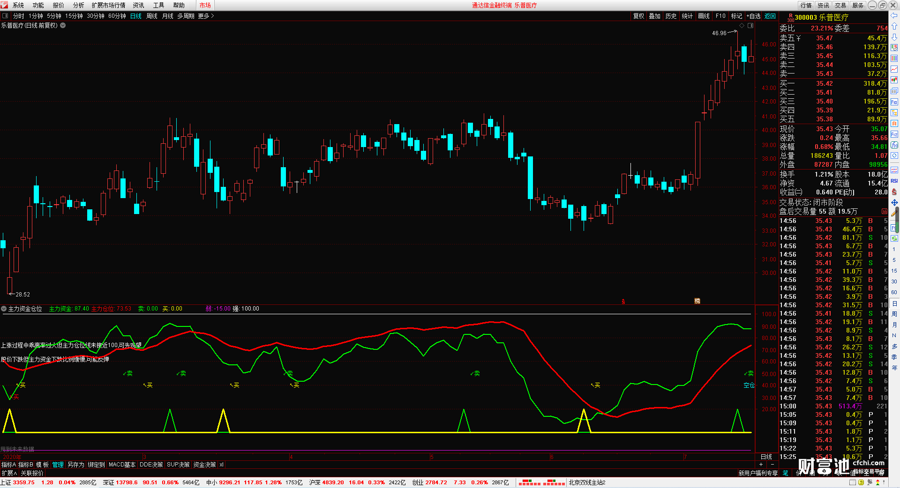Image resolution: width=900 pixels, height=488 pixels.
Task: Click the red line chart sidebar icon
Action: (894, 69)
